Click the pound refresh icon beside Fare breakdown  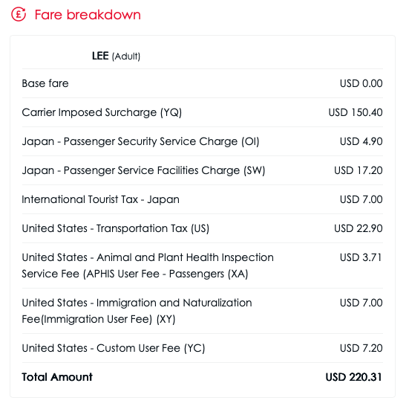click(x=19, y=14)
